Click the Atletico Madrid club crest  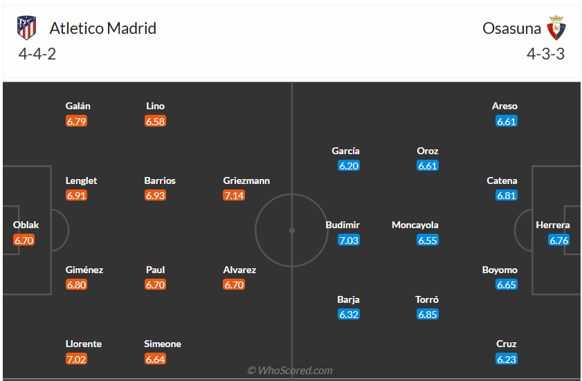(26, 28)
